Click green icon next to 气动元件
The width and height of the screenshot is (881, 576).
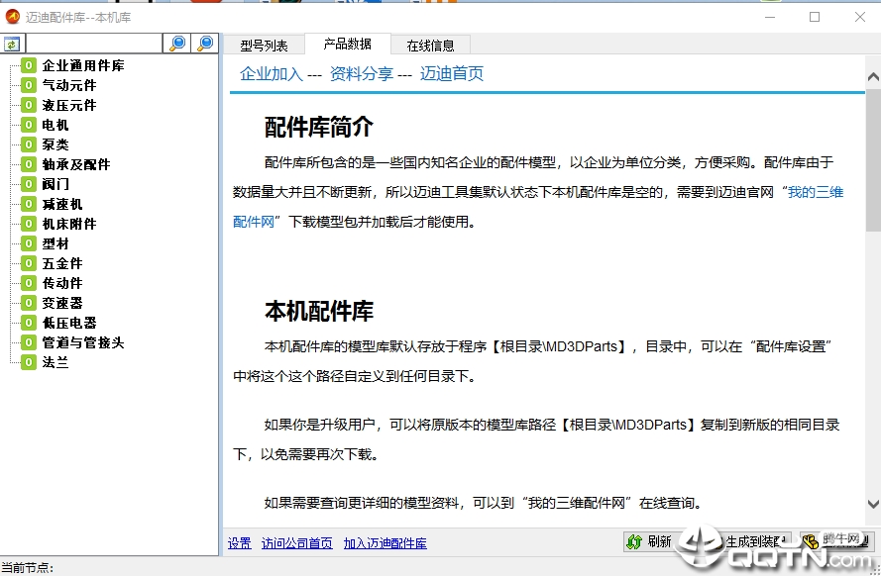pyautogui.click(x=29, y=85)
